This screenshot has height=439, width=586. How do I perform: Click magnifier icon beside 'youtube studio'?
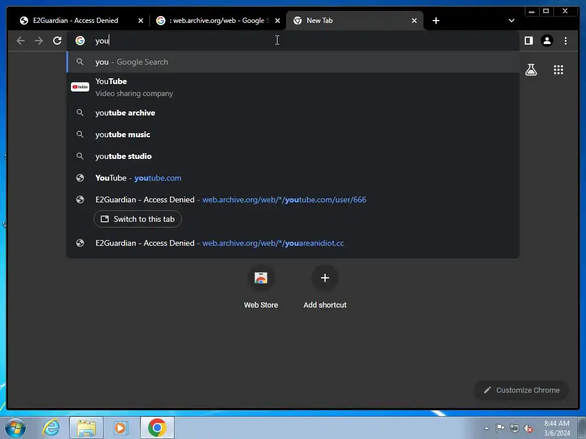[x=80, y=156]
